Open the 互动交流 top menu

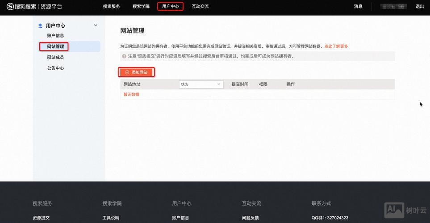(x=200, y=6)
